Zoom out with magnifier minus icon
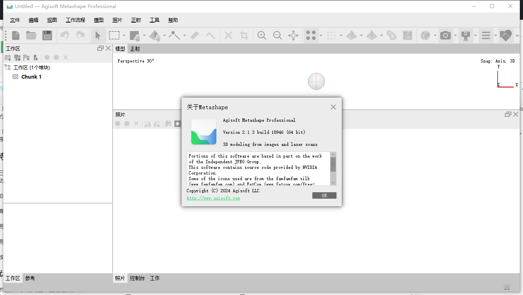The image size is (523, 295). click(277, 35)
